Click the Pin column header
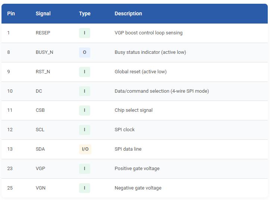Image resolution: width=270 pixels, height=200 pixels. pyautogui.click(x=11, y=13)
